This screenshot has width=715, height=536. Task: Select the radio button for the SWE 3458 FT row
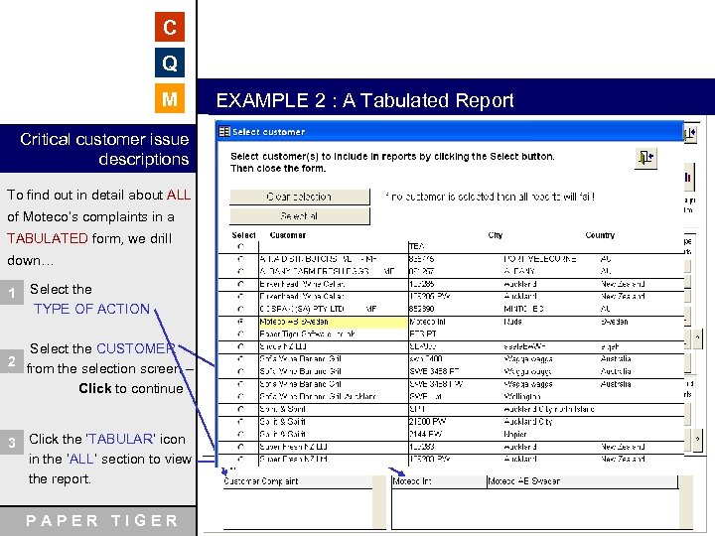[240, 371]
